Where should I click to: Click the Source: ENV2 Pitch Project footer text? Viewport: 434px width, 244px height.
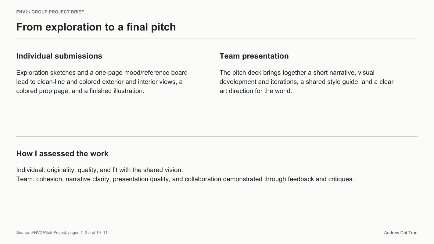(62, 233)
